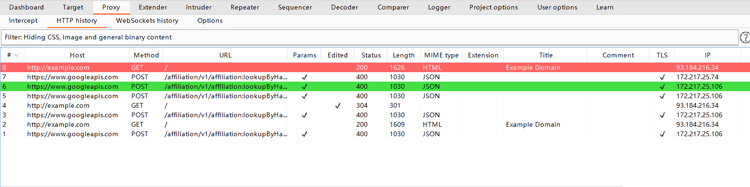Image resolution: width=750 pixels, height=187 pixels.
Task: Select request 8 host http://example.com
Action: coord(58,67)
